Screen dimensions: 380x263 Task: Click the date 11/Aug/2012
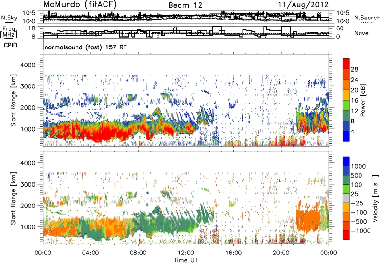point(303,5)
